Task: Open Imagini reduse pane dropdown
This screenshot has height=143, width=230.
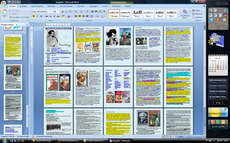Action: pyautogui.click(x=17, y=25)
